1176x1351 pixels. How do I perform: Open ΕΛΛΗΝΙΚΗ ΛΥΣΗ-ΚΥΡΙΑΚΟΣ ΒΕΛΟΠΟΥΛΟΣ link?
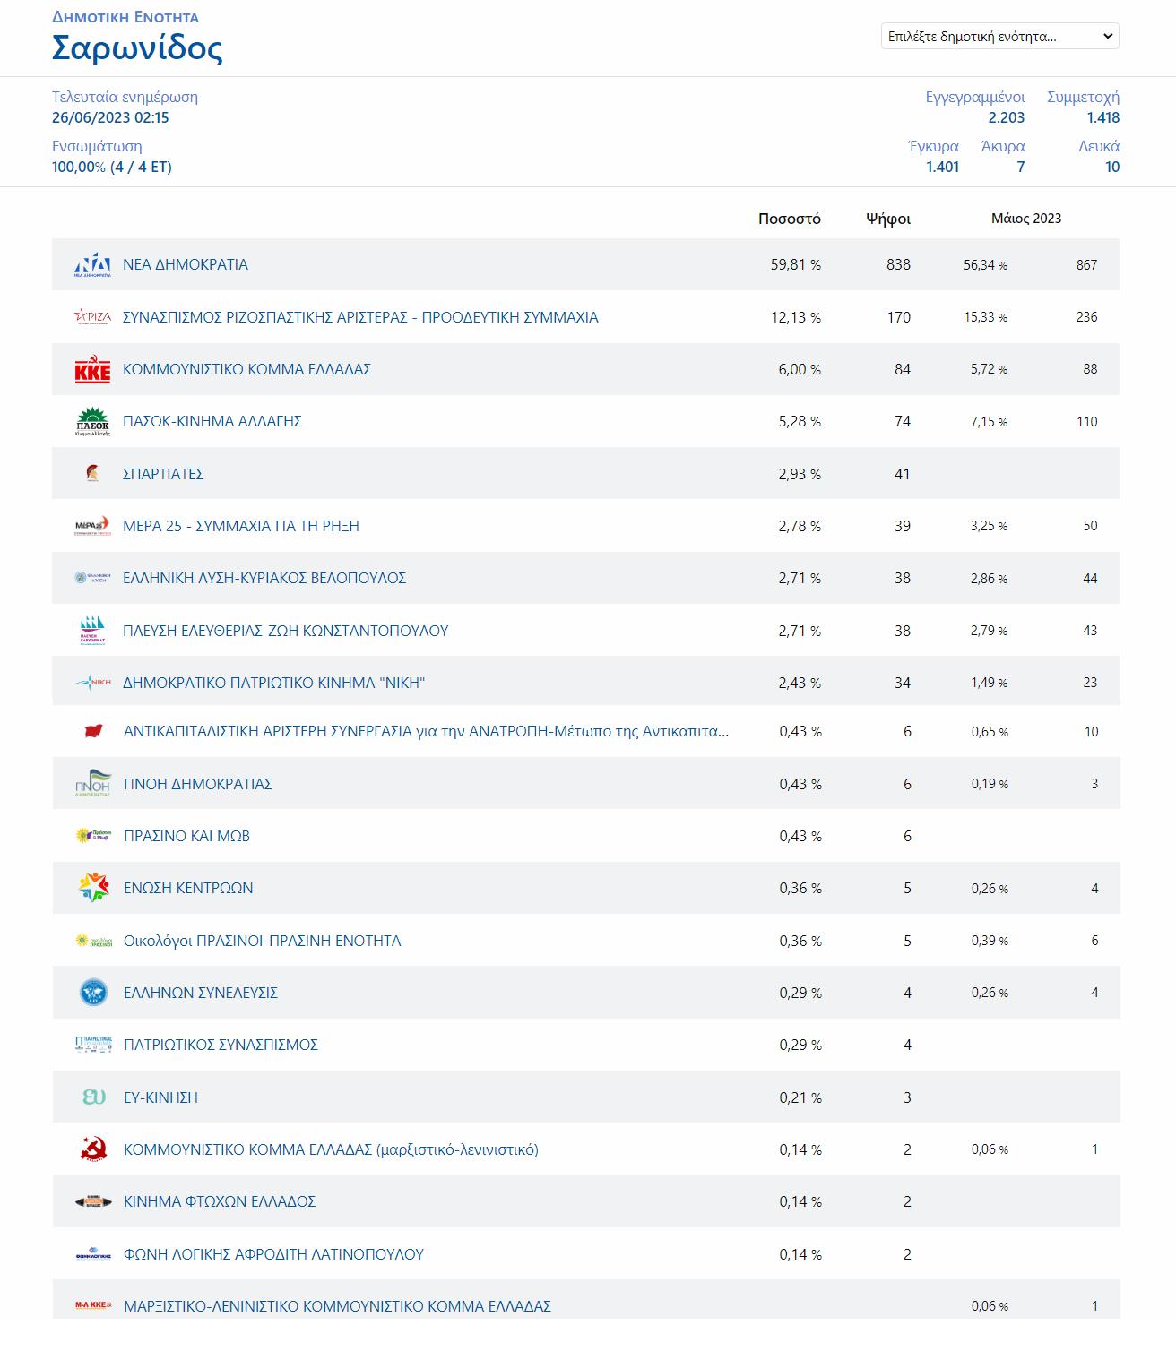pos(264,578)
